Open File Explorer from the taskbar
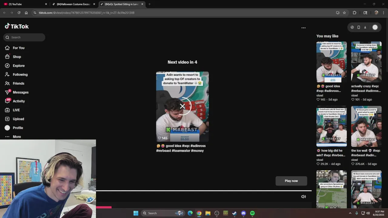This screenshot has height=218, width=388. pos(208,213)
